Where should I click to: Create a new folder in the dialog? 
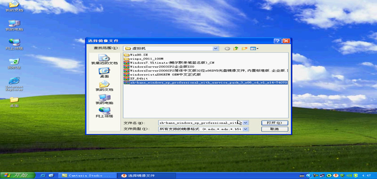pos(245,48)
